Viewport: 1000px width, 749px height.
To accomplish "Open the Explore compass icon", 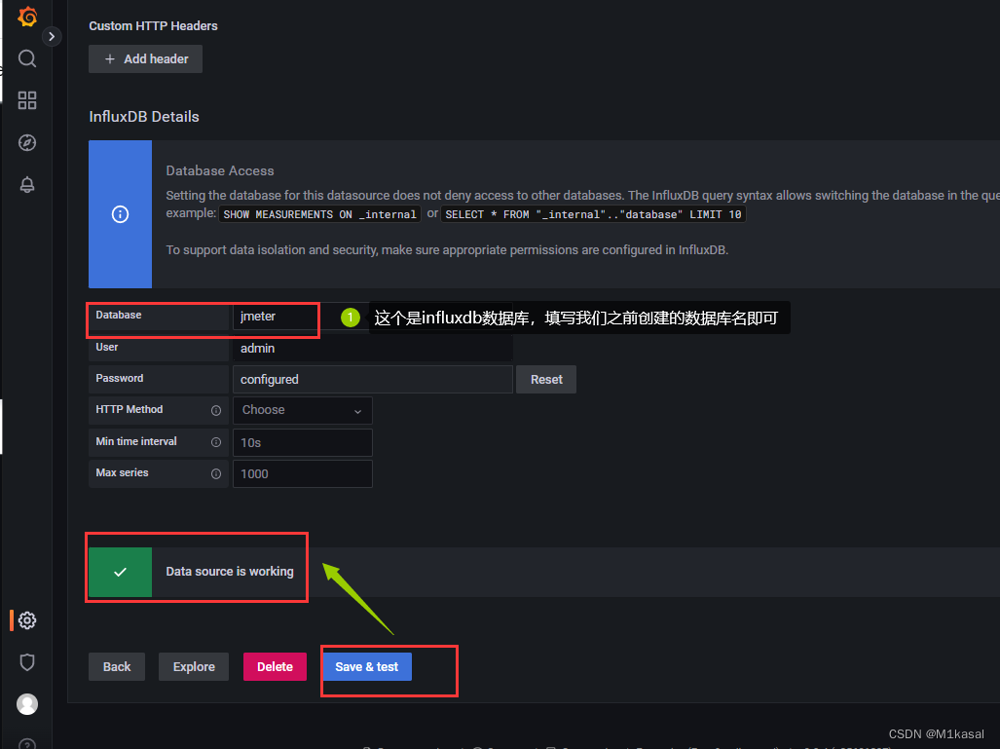I will coord(27,142).
